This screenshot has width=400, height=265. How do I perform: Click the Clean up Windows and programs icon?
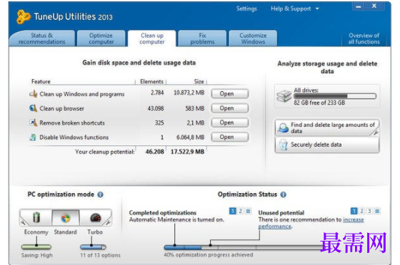tap(33, 94)
